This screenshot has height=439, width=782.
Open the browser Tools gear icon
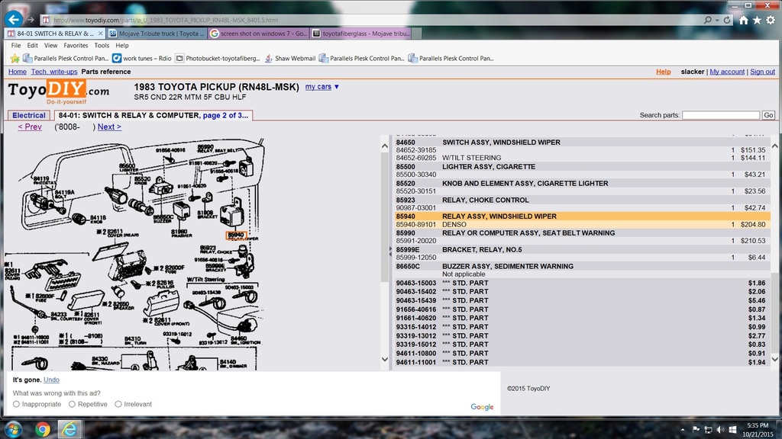771,20
